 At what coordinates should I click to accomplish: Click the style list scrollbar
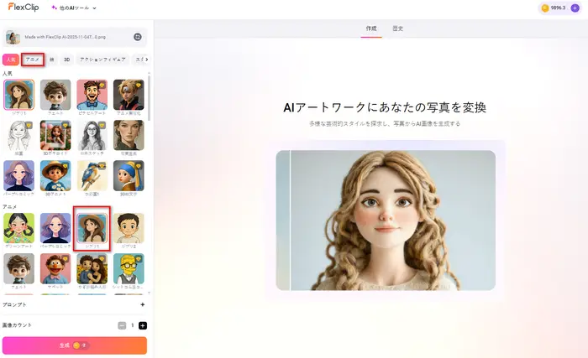point(150,98)
